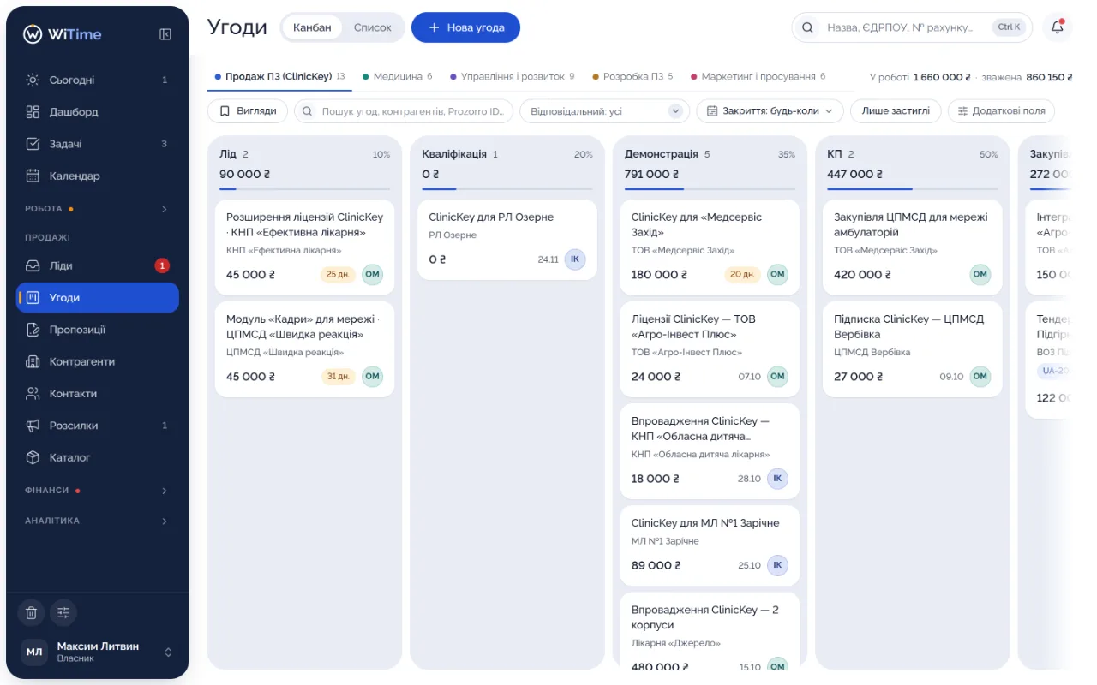1097x685 pixels.
Task: Select the Продаж ПЗ (ClinicKey) pipeline tab
Action: click(279, 76)
